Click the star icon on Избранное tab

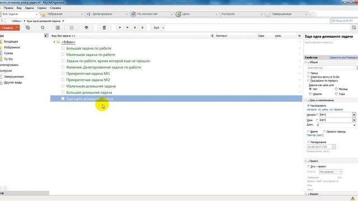point(44,14)
